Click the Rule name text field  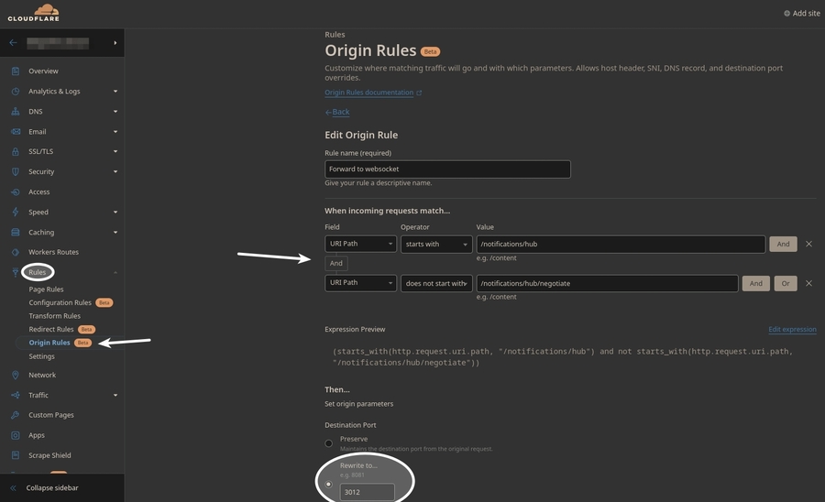[x=447, y=169]
